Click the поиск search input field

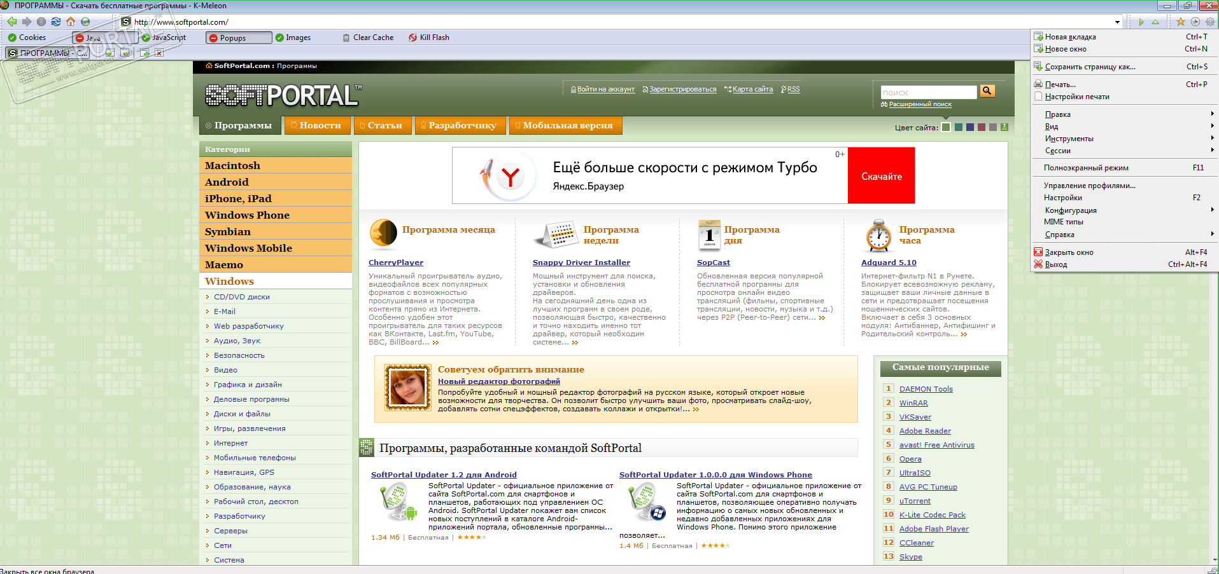click(928, 92)
